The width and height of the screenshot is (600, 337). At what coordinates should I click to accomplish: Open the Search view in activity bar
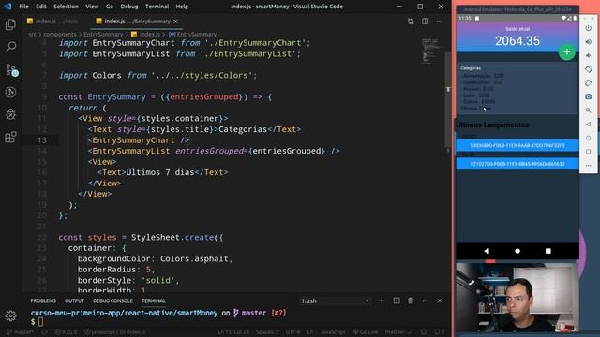[x=10, y=47]
